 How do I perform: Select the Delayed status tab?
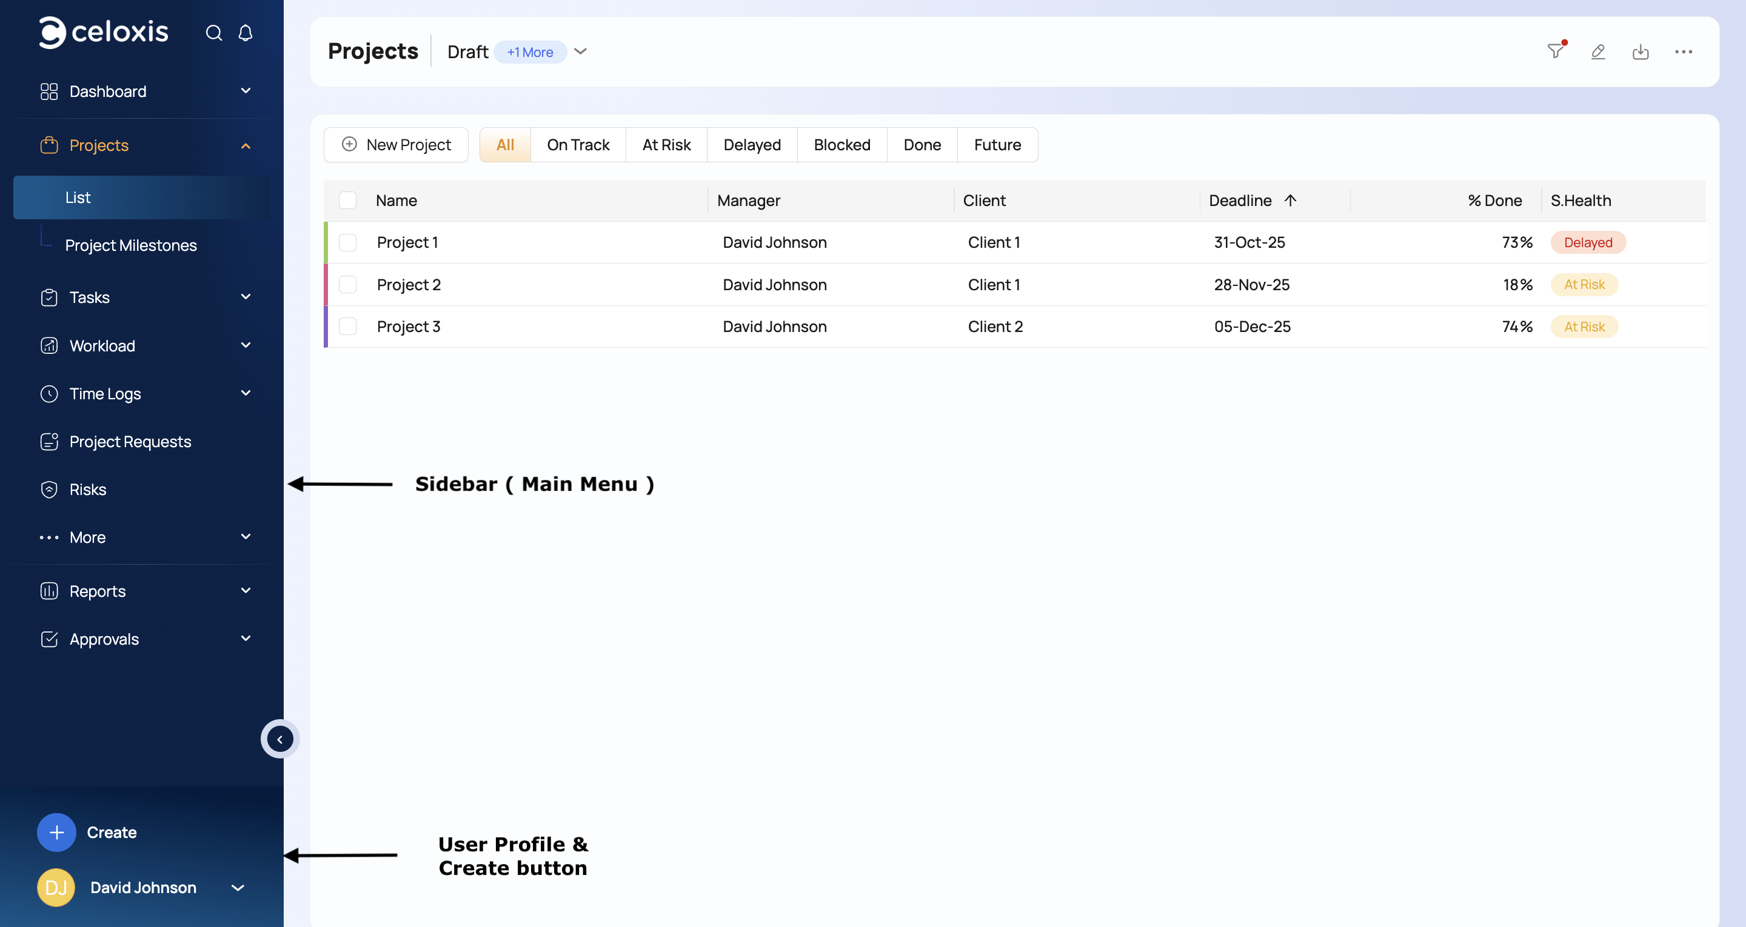[x=752, y=145]
